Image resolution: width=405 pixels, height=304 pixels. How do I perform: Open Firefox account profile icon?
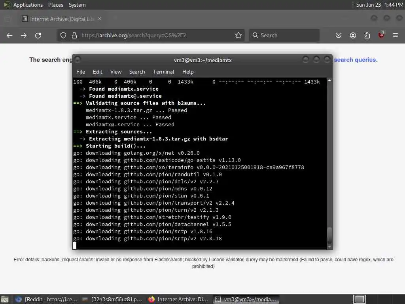tap(353, 35)
